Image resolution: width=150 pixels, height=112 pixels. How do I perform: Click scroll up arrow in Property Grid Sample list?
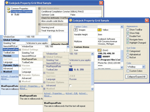tap(122, 27)
